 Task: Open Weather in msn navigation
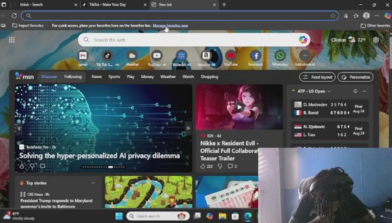168,77
